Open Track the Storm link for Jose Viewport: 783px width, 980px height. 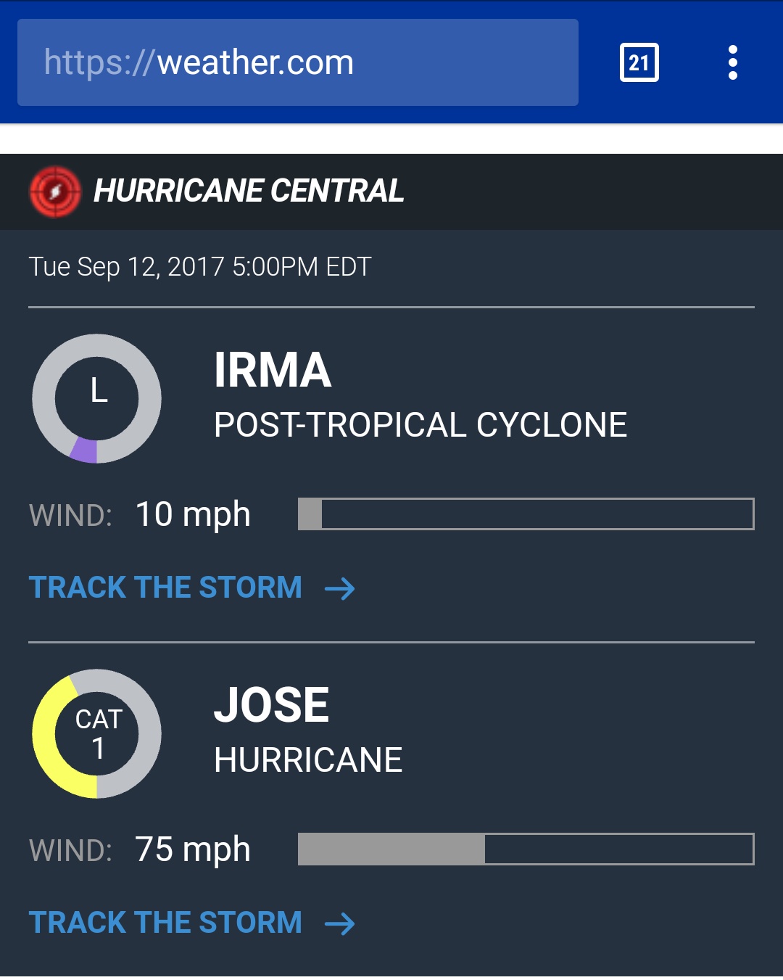coord(165,923)
